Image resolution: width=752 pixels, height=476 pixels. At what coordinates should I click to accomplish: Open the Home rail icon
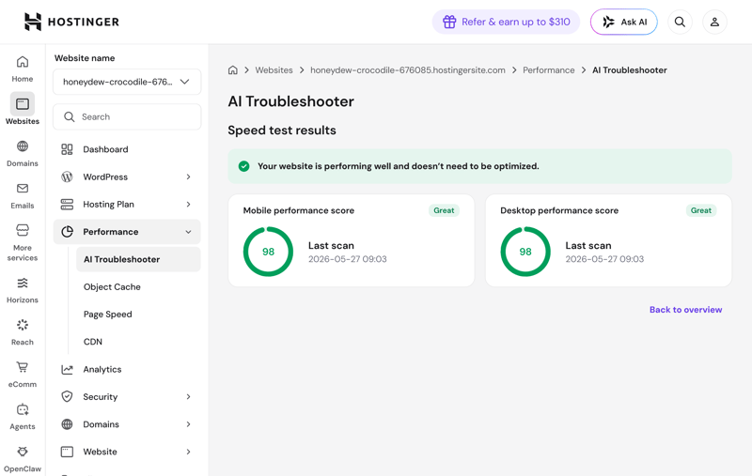23,62
